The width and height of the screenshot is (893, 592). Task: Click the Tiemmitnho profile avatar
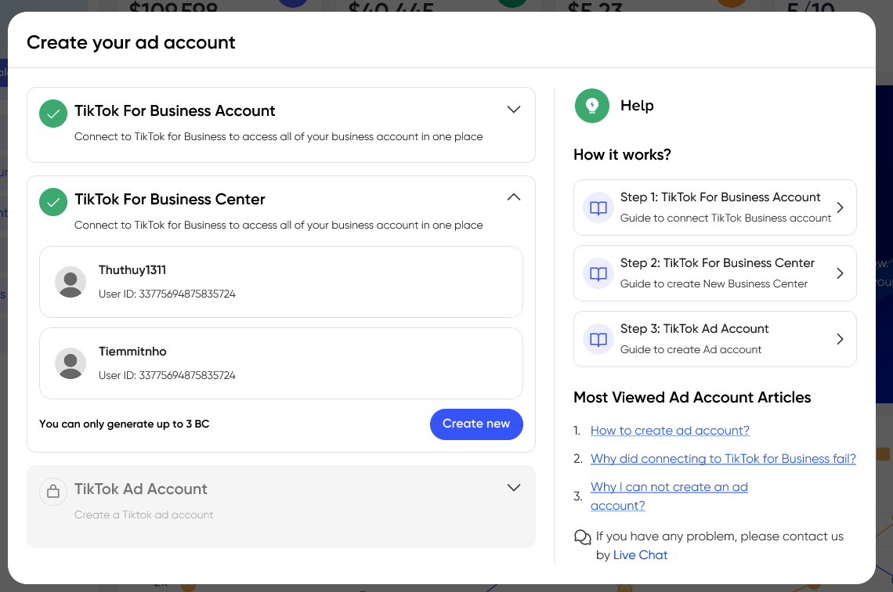click(70, 363)
